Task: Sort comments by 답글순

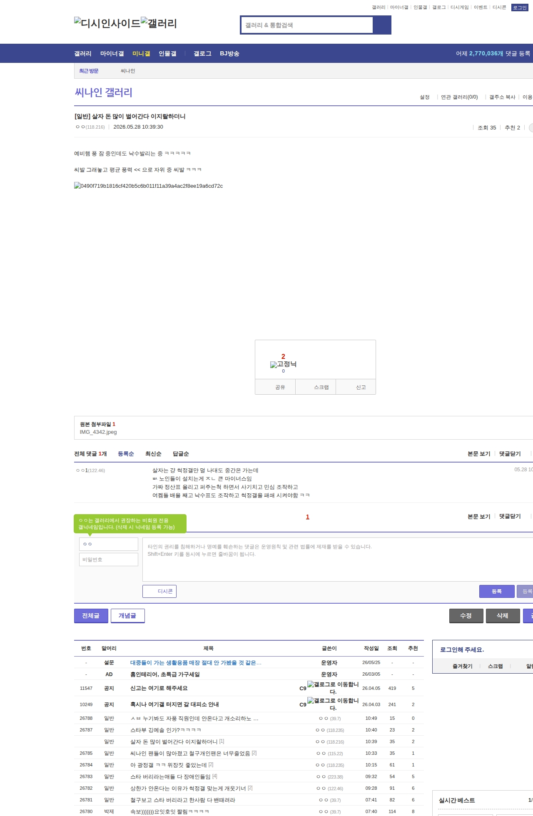Action: 181,454
